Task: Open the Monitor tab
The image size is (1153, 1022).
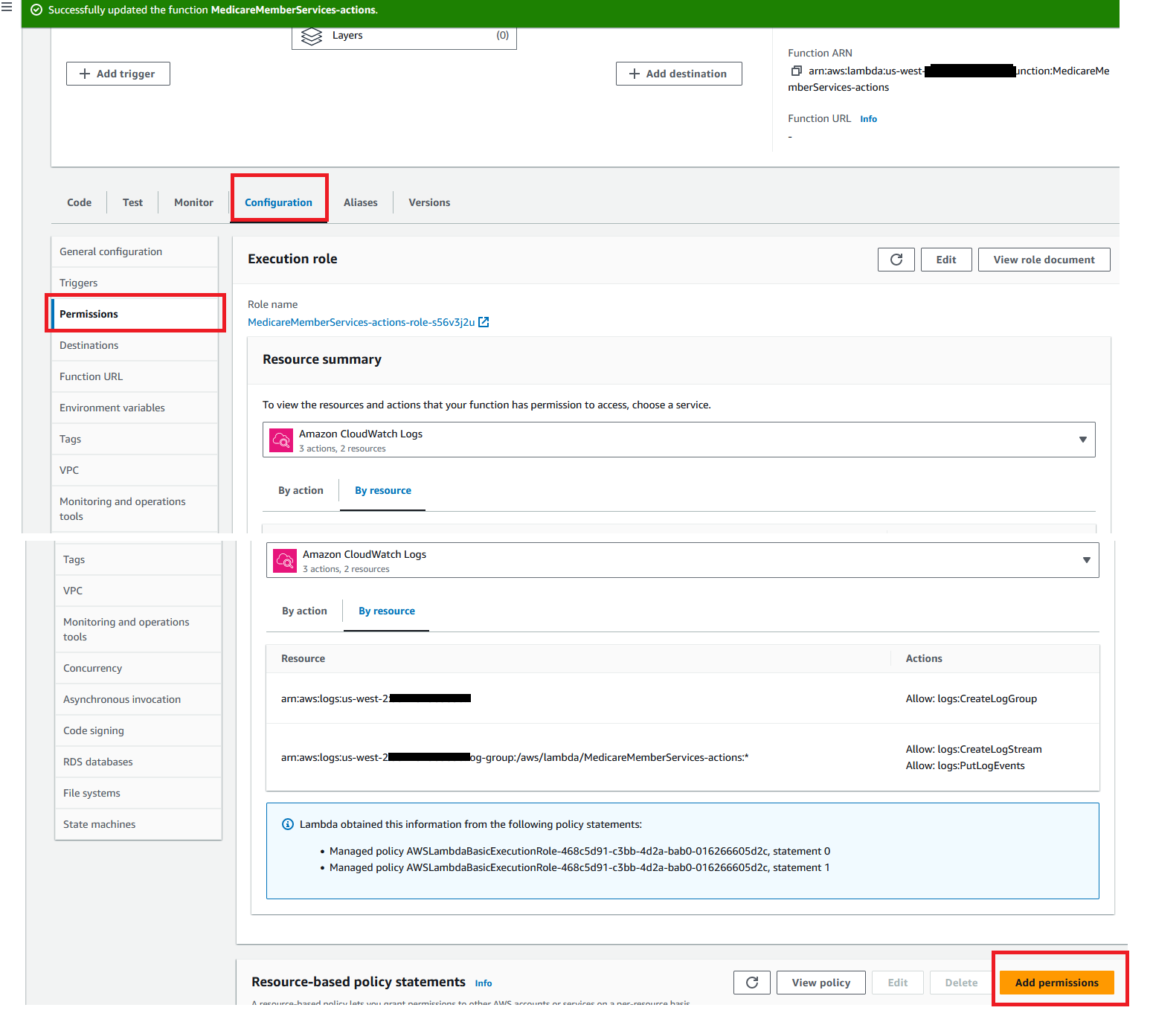Action: coord(193,202)
